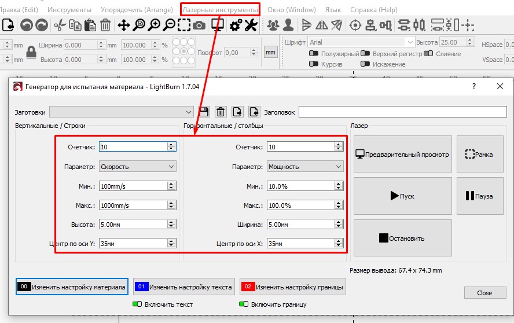Toggle the 'Включить текст' switch
514x323 pixels.
pos(138,304)
